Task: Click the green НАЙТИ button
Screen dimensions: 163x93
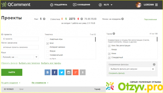Action: click(12, 72)
